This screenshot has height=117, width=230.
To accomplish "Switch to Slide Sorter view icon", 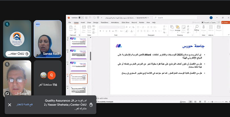I will point(195,102).
